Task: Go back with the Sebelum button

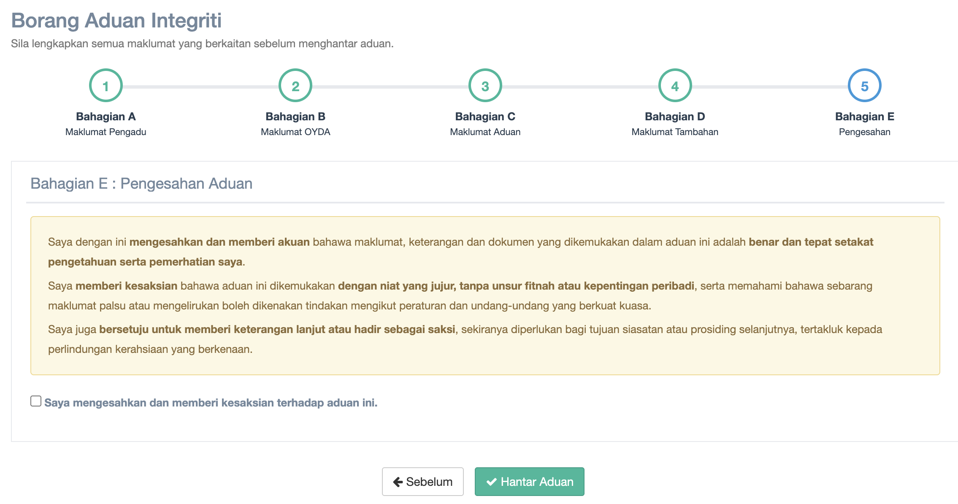Action: 423,482
